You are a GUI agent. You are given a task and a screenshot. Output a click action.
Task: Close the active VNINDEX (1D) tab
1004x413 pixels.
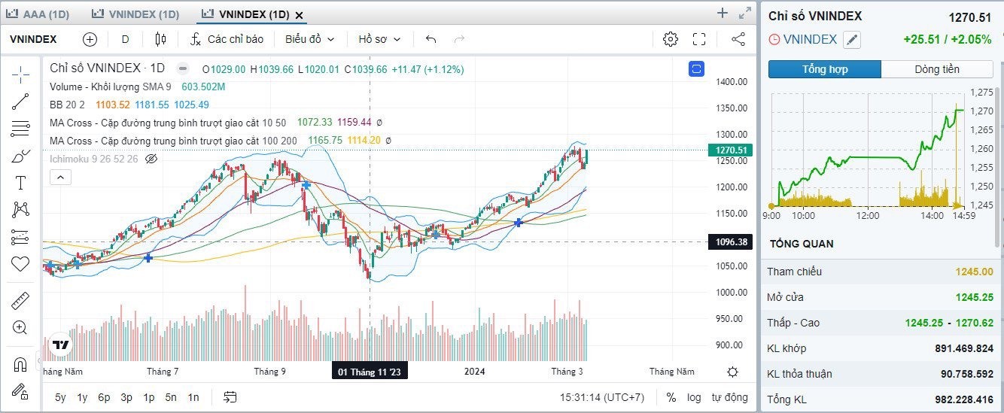(x=300, y=15)
